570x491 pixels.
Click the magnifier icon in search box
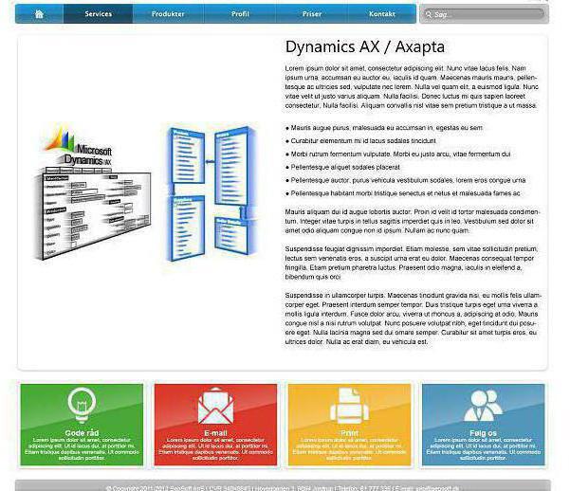pos(429,14)
